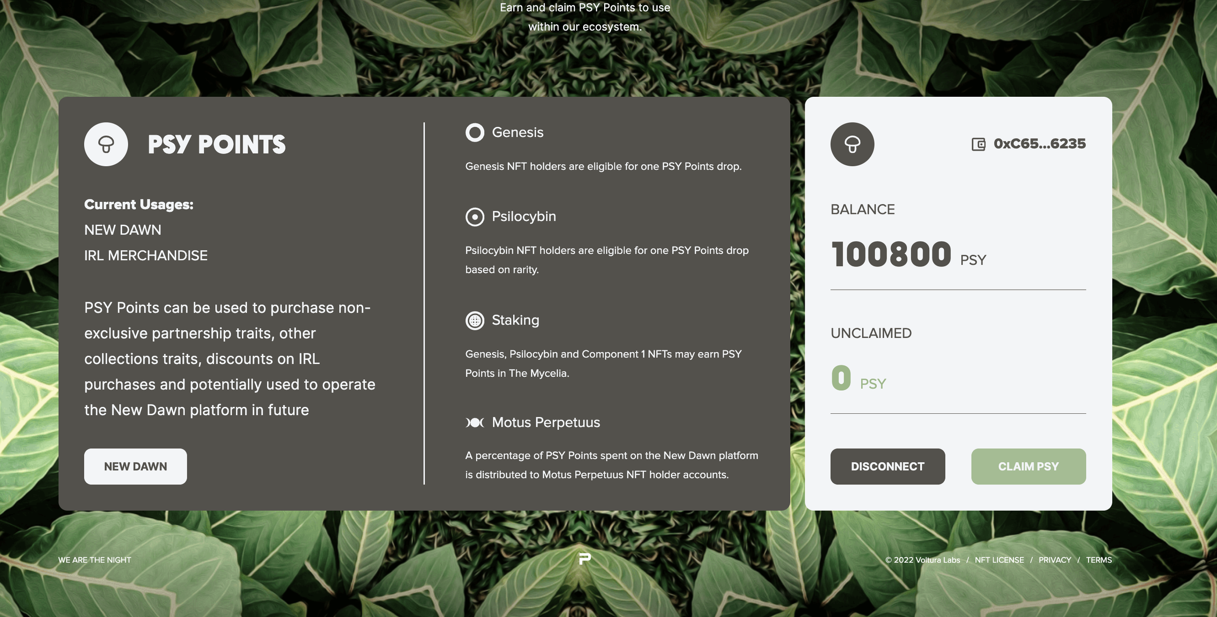This screenshot has width=1217, height=617.
Task: Click the Mycelia staking description
Action: click(x=603, y=363)
